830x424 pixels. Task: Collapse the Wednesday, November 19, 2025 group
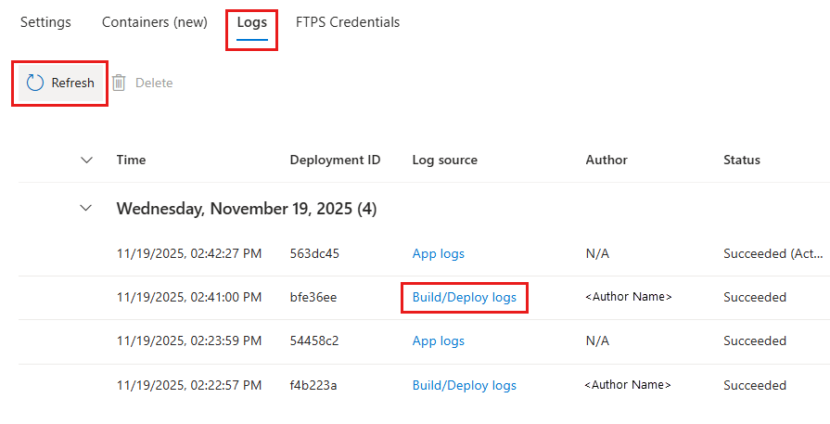(x=87, y=209)
